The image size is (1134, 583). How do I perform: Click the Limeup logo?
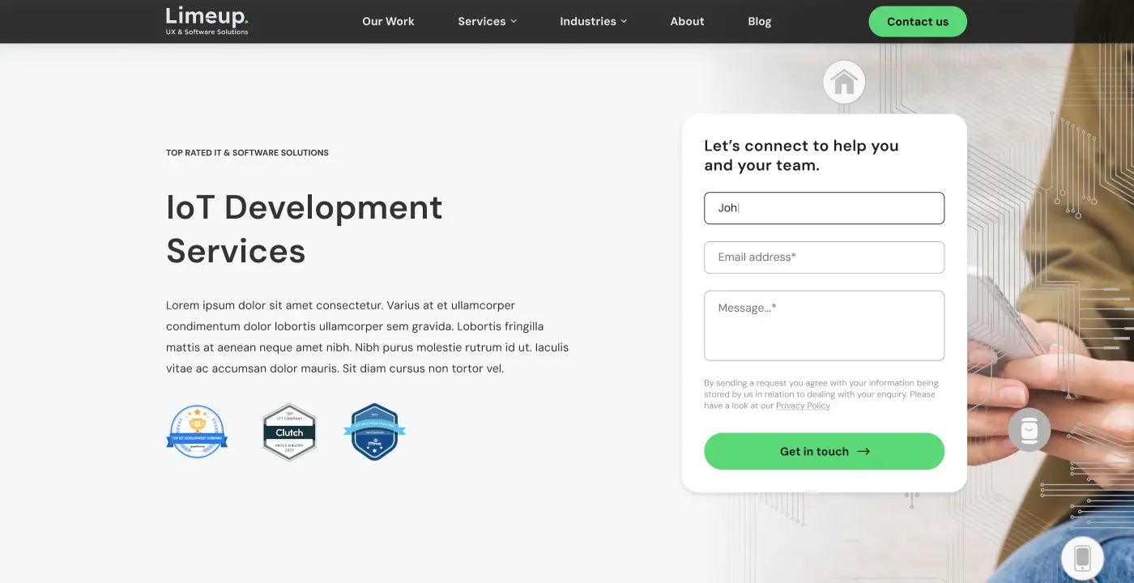207,21
